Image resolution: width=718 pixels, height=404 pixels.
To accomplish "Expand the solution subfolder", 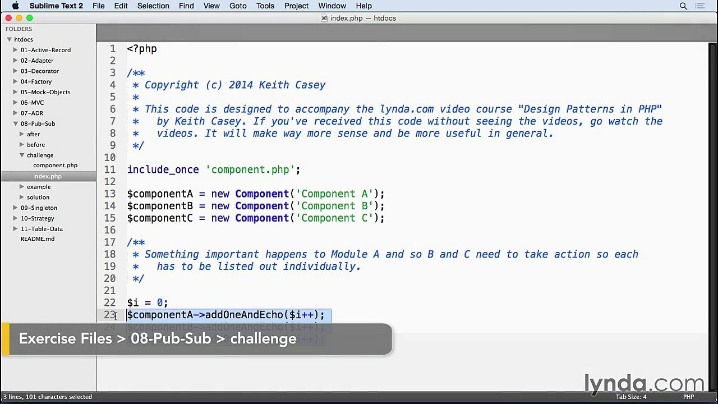I will 21,198.
